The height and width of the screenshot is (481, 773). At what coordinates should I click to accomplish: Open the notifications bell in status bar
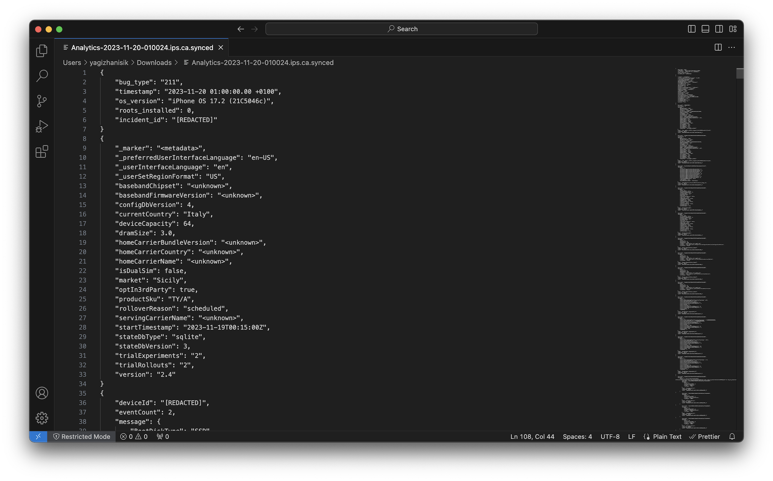732,437
